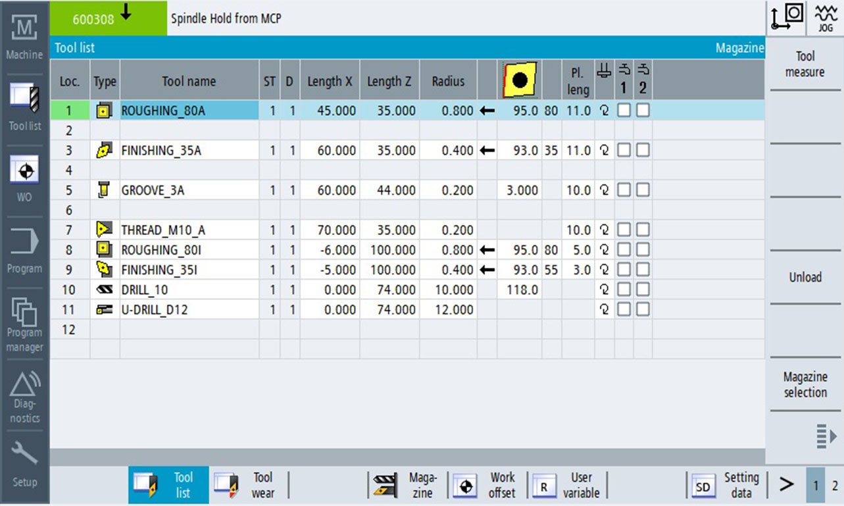Click the cutting direction arrow for ROUGHING_80A
844x506 pixels.
point(487,111)
